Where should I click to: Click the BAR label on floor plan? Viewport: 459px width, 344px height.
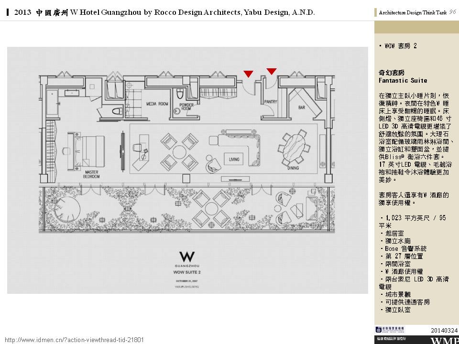[302, 107]
